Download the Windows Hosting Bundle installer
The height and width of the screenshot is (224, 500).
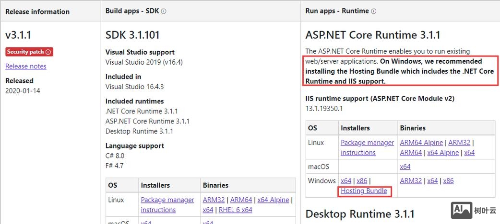pos(364,191)
